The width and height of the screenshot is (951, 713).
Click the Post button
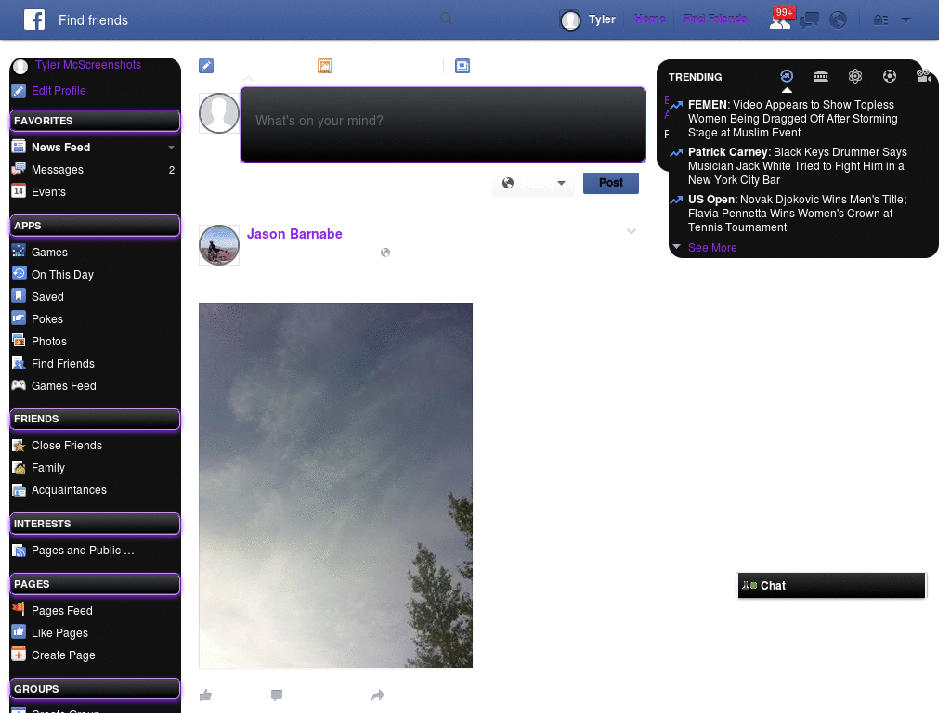[x=611, y=183]
